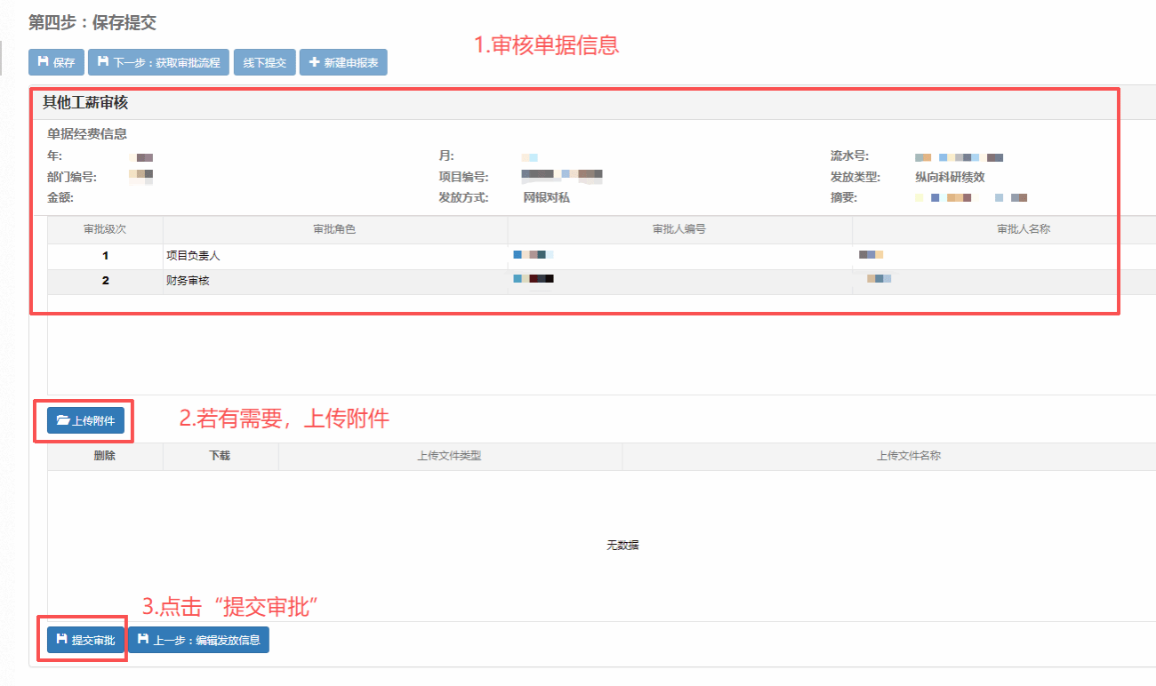Screen dimensions: 1156x686
Task: Click the 删除 column header in attachments table
Action: pos(105,456)
